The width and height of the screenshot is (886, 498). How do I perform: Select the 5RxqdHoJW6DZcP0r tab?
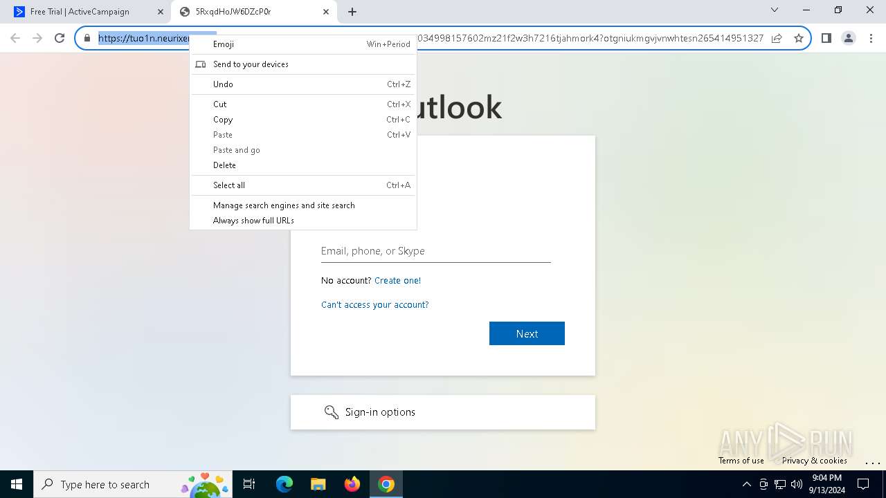(x=253, y=12)
